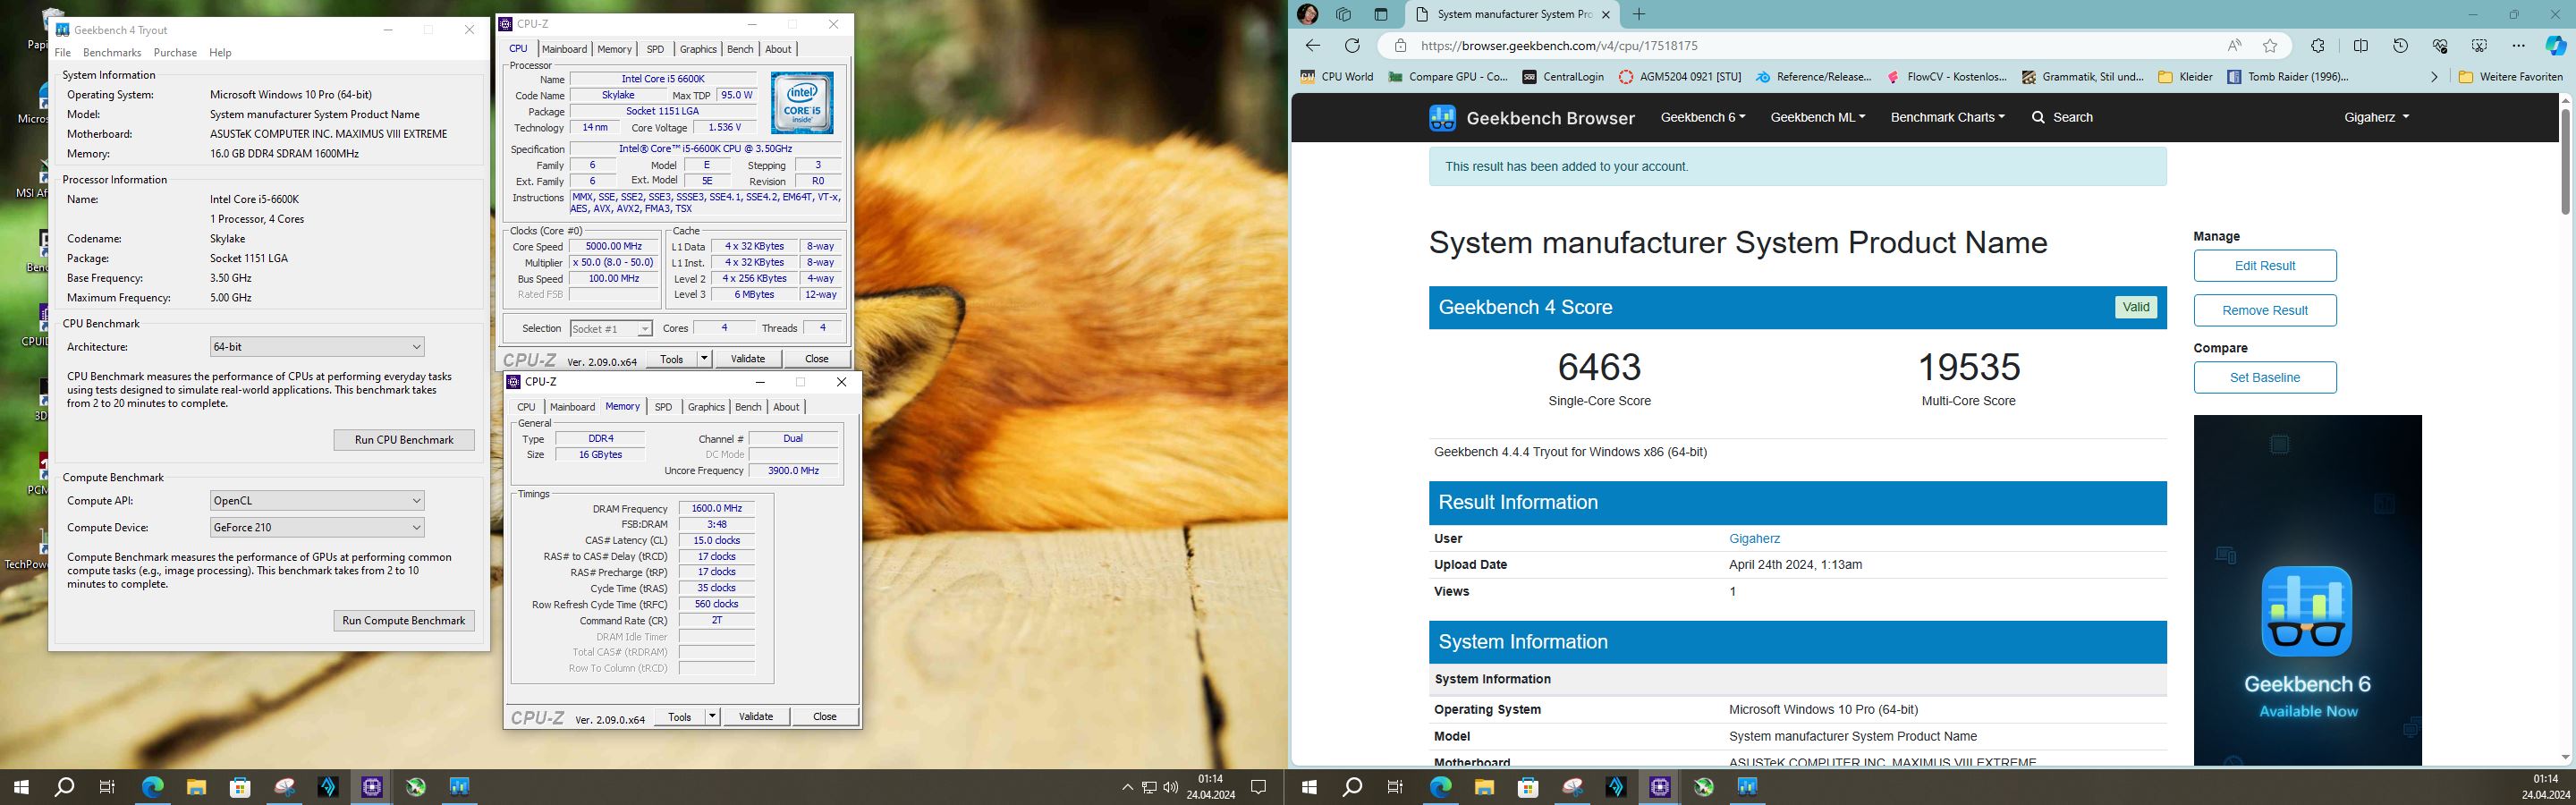Go back with the browser back arrow

[1313, 45]
